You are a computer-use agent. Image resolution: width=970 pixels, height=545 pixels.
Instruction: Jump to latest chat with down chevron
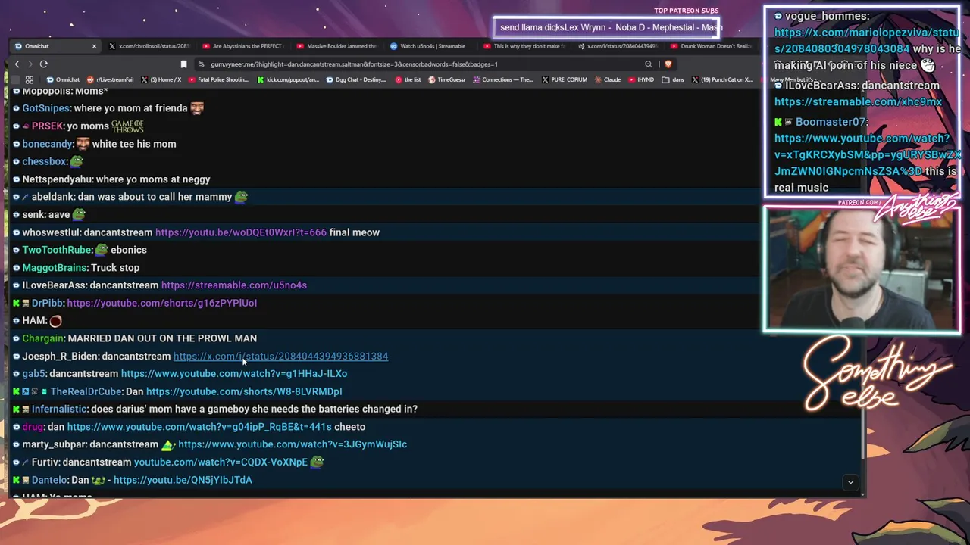tap(850, 482)
